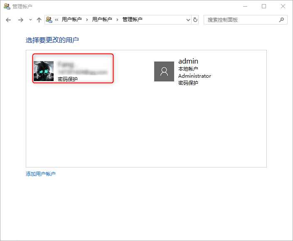Screen dimensions: 293x241
Task: Click the admin account name
Action: coord(188,61)
